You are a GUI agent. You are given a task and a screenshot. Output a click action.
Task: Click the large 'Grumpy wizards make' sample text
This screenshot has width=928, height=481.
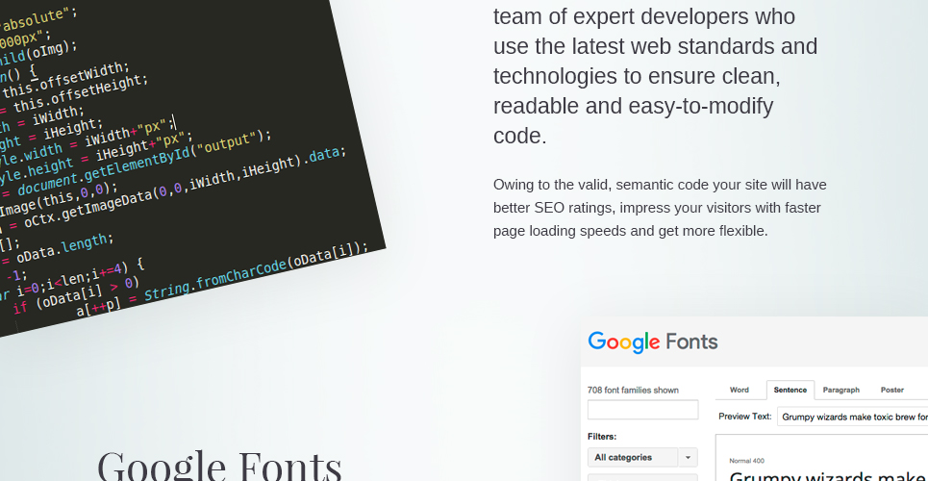point(829,475)
